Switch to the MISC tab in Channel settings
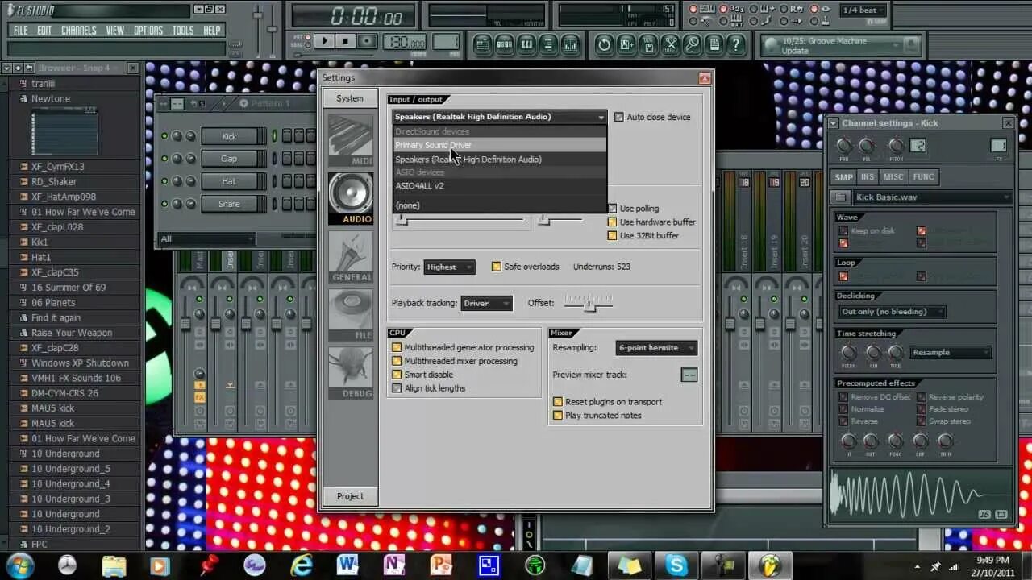Image resolution: width=1032 pixels, height=580 pixels. pyautogui.click(x=893, y=177)
